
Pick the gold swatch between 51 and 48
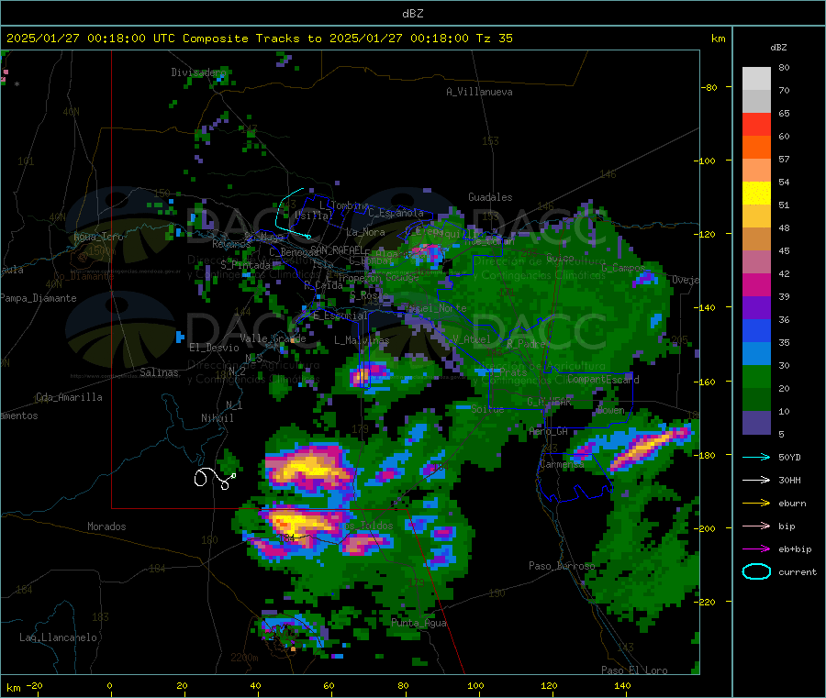(756, 216)
